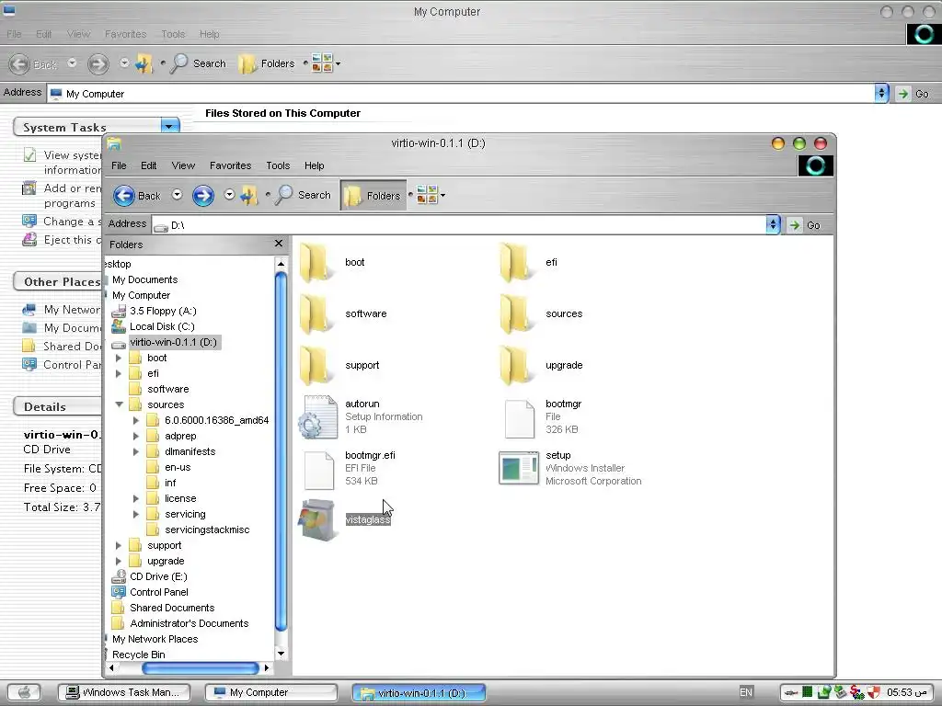Viewport: 942px width, 706px height.
Task: Open File menu in virtio-win window
Action: pos(119,165)
